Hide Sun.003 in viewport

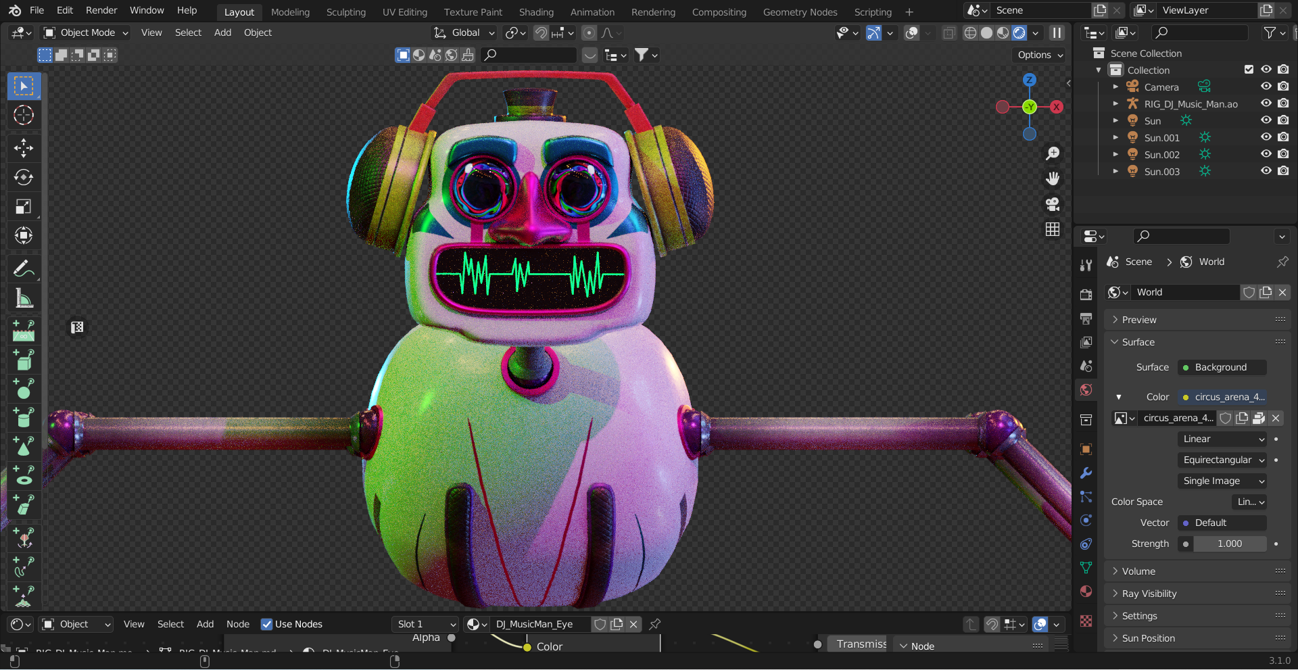point(1266,171)
